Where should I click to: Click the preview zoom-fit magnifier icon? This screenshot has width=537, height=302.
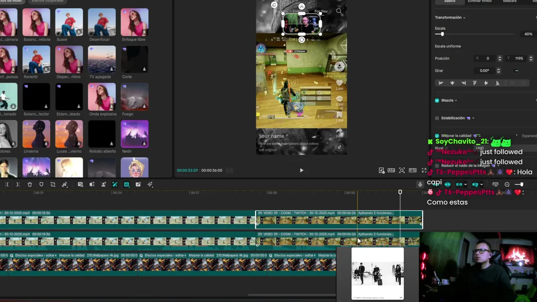402,170
